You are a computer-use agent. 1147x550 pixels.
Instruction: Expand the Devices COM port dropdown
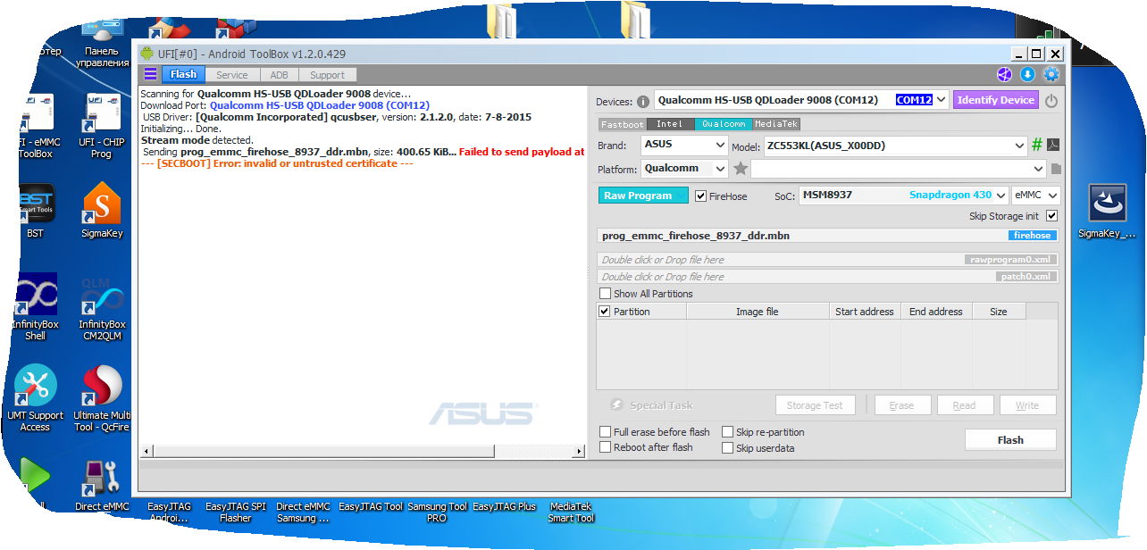pyautogui.click(x=942, y=100)
